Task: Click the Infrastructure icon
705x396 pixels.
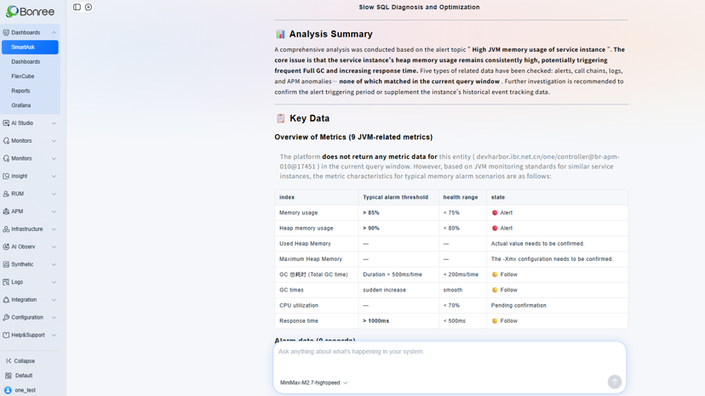Action: [x=6, y=229]
